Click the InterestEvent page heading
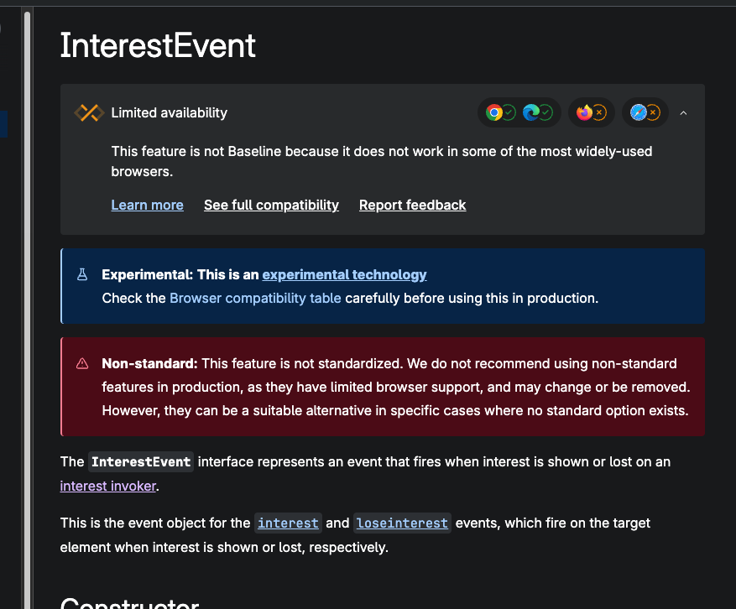This screenshot has width=736, height=609. point(158,45)
